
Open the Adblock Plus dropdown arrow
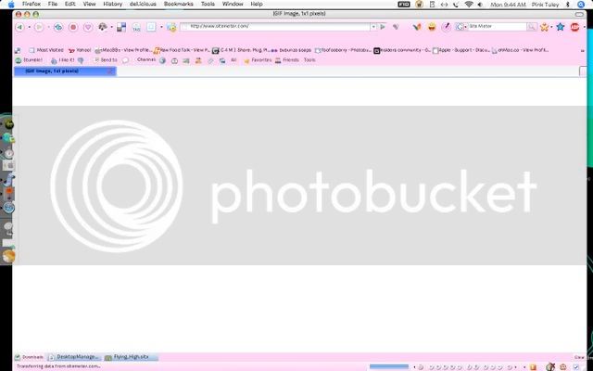click(x=585, y=27)
